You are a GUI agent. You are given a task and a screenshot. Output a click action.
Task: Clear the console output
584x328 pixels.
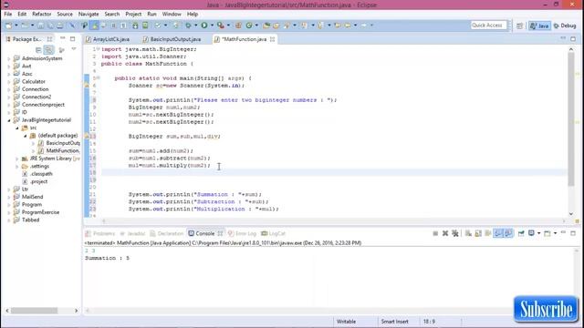(468, 233)
